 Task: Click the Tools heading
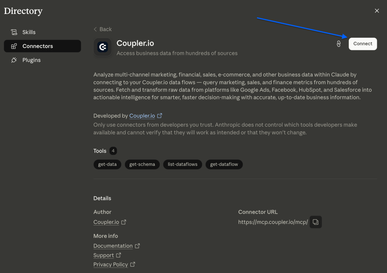[100, 151]
